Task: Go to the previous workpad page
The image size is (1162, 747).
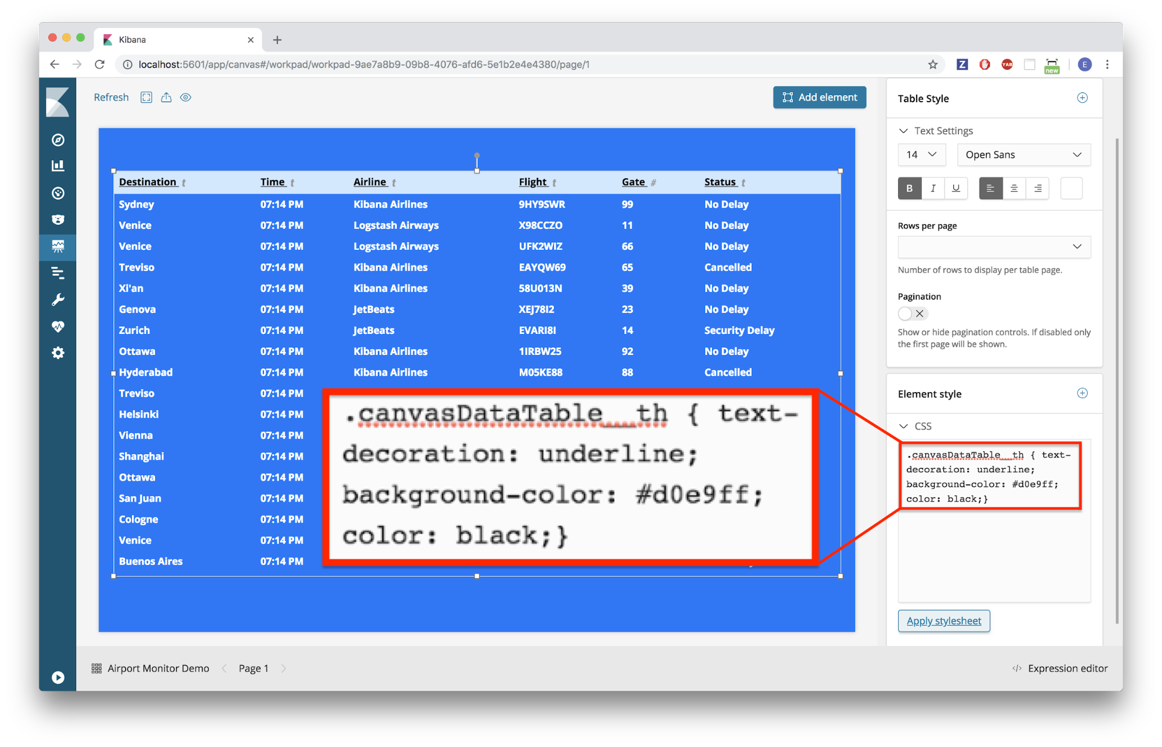Action: [x=224, y=669]
